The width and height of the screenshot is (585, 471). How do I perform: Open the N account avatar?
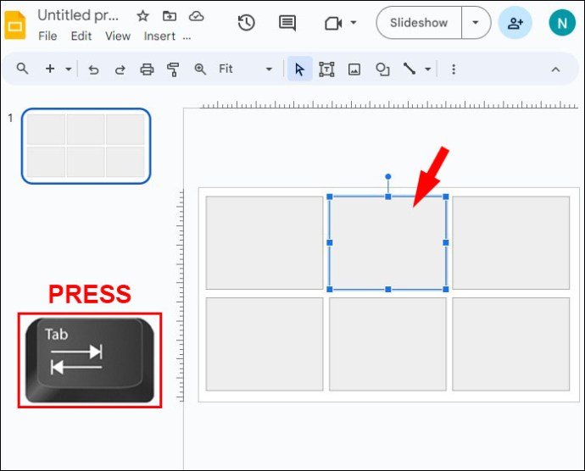(x=562, y=23)
